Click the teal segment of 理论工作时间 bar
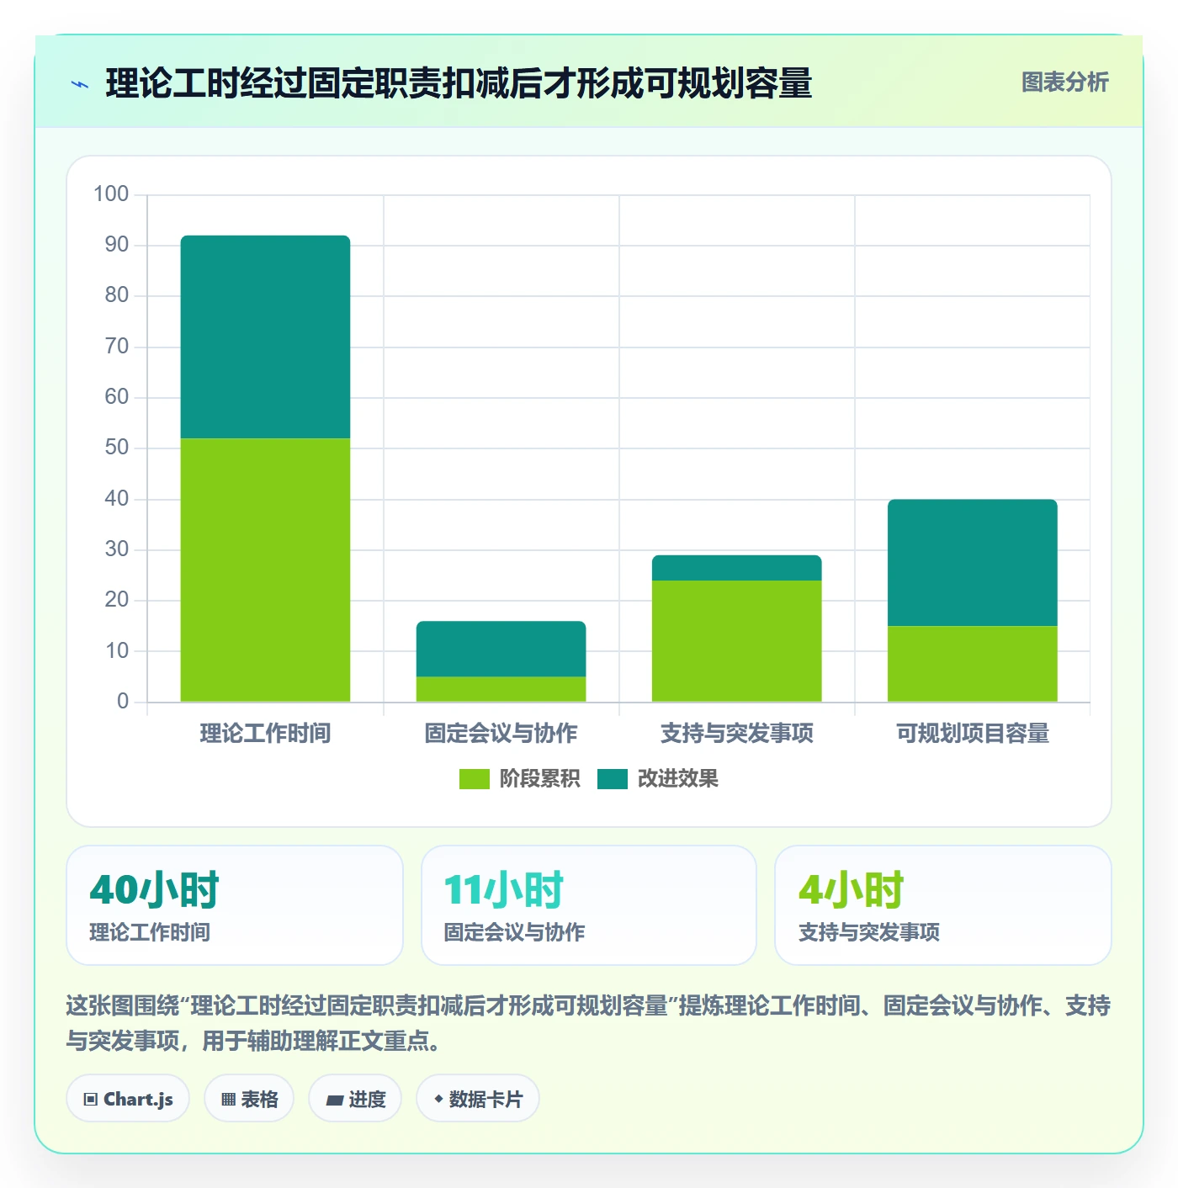Image resolution: width=1178 pixels, height=1188 pixels. tap(265, 337)
